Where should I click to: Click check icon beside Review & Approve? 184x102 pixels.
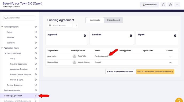click(x=36, y=85)
